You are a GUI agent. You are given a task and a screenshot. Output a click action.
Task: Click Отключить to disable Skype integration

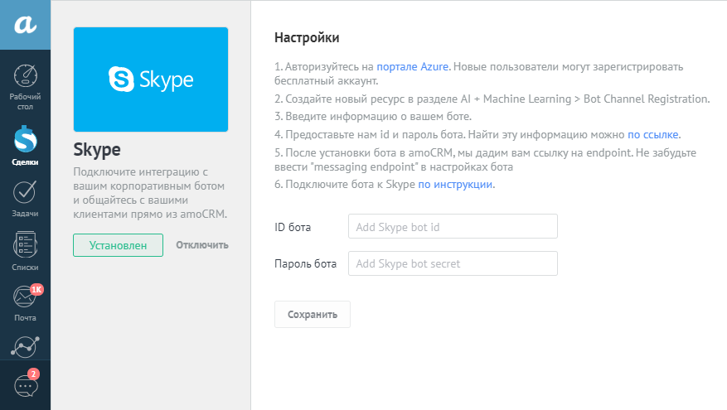pos(202,245)
